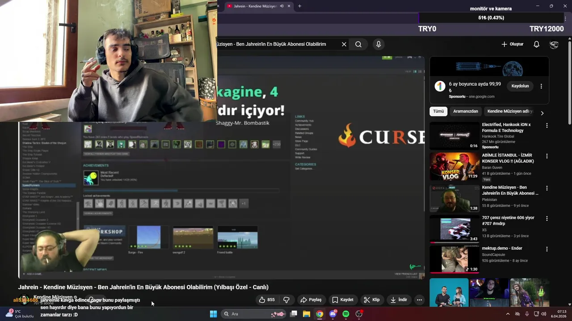The width and height of the screenshot is (572, 321).
Task: Open the YouTube account avatar menu
Action: click(554, 44)
